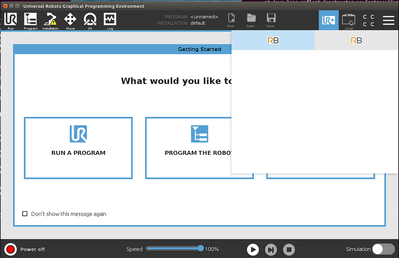Click the RUN A PROGRAM card

click(78, 148)
